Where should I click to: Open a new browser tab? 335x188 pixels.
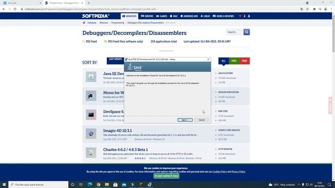[88, 3]
